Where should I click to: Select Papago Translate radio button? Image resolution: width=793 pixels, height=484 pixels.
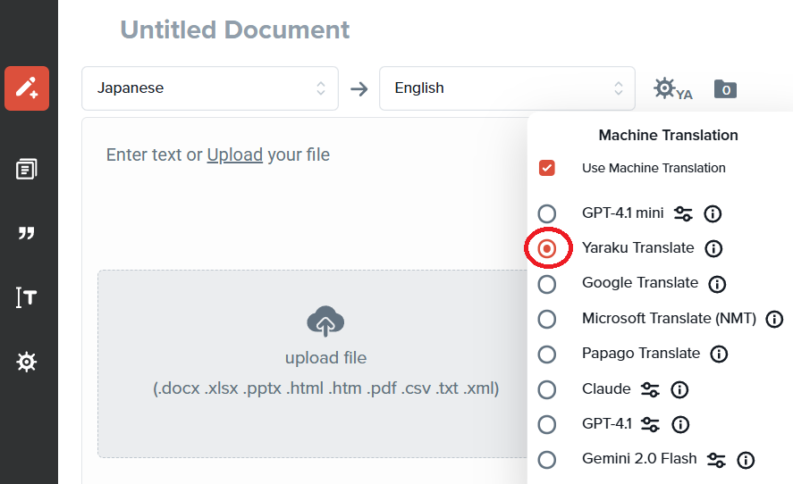[x=547, y=354]
